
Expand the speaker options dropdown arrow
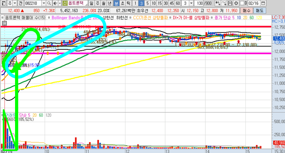(60, 3)
